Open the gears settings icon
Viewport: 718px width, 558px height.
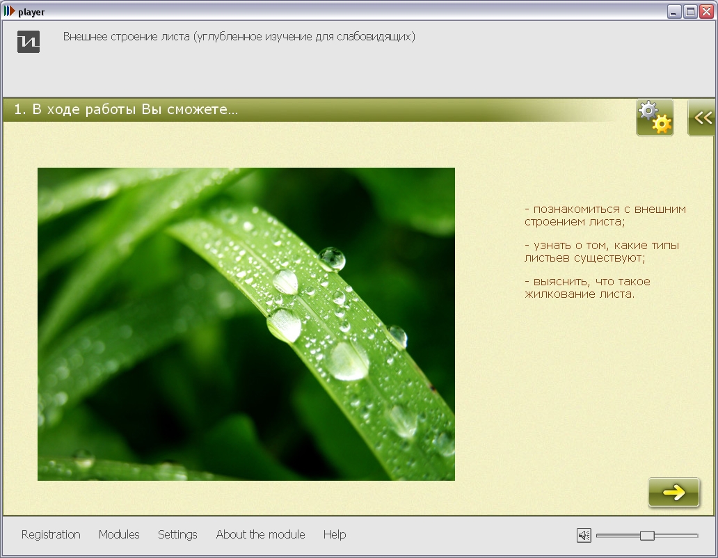point(655,118)
